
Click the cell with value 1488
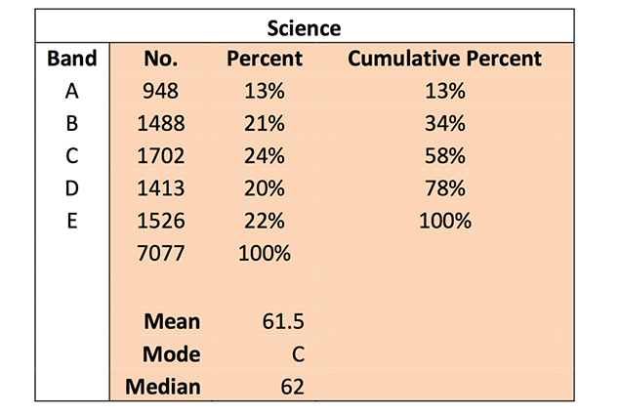coord(159,124)
